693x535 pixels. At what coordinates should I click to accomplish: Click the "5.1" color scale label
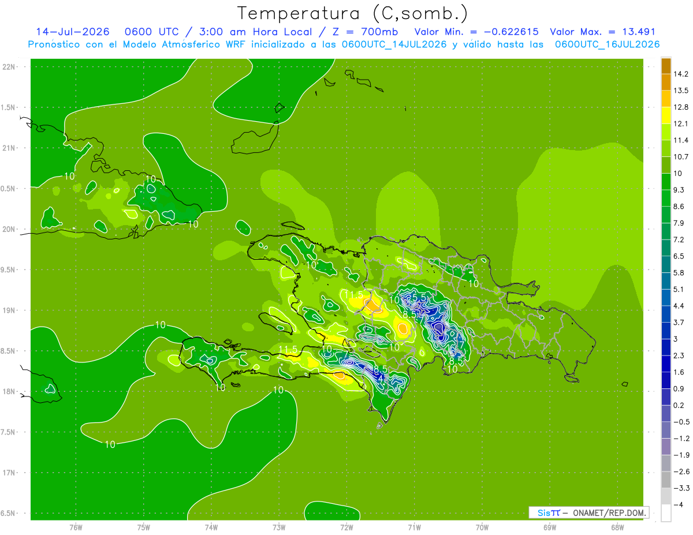679,289
